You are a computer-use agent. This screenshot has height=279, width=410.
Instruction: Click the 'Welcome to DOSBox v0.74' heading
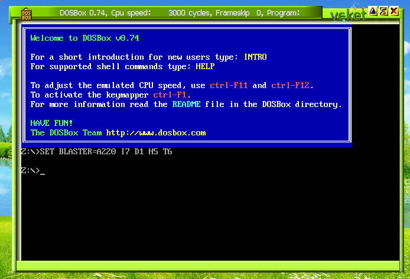point(84,38)
